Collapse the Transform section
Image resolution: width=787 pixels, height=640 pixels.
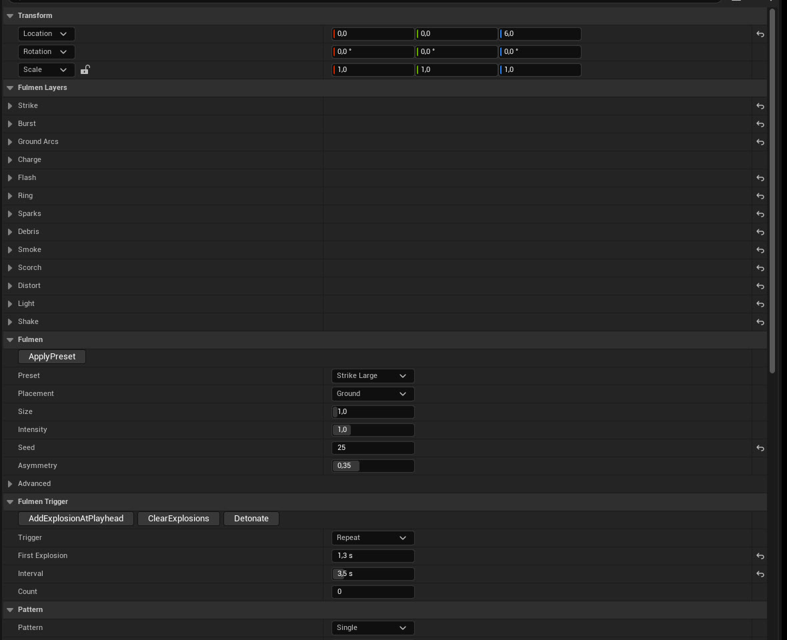coord(10,16)
